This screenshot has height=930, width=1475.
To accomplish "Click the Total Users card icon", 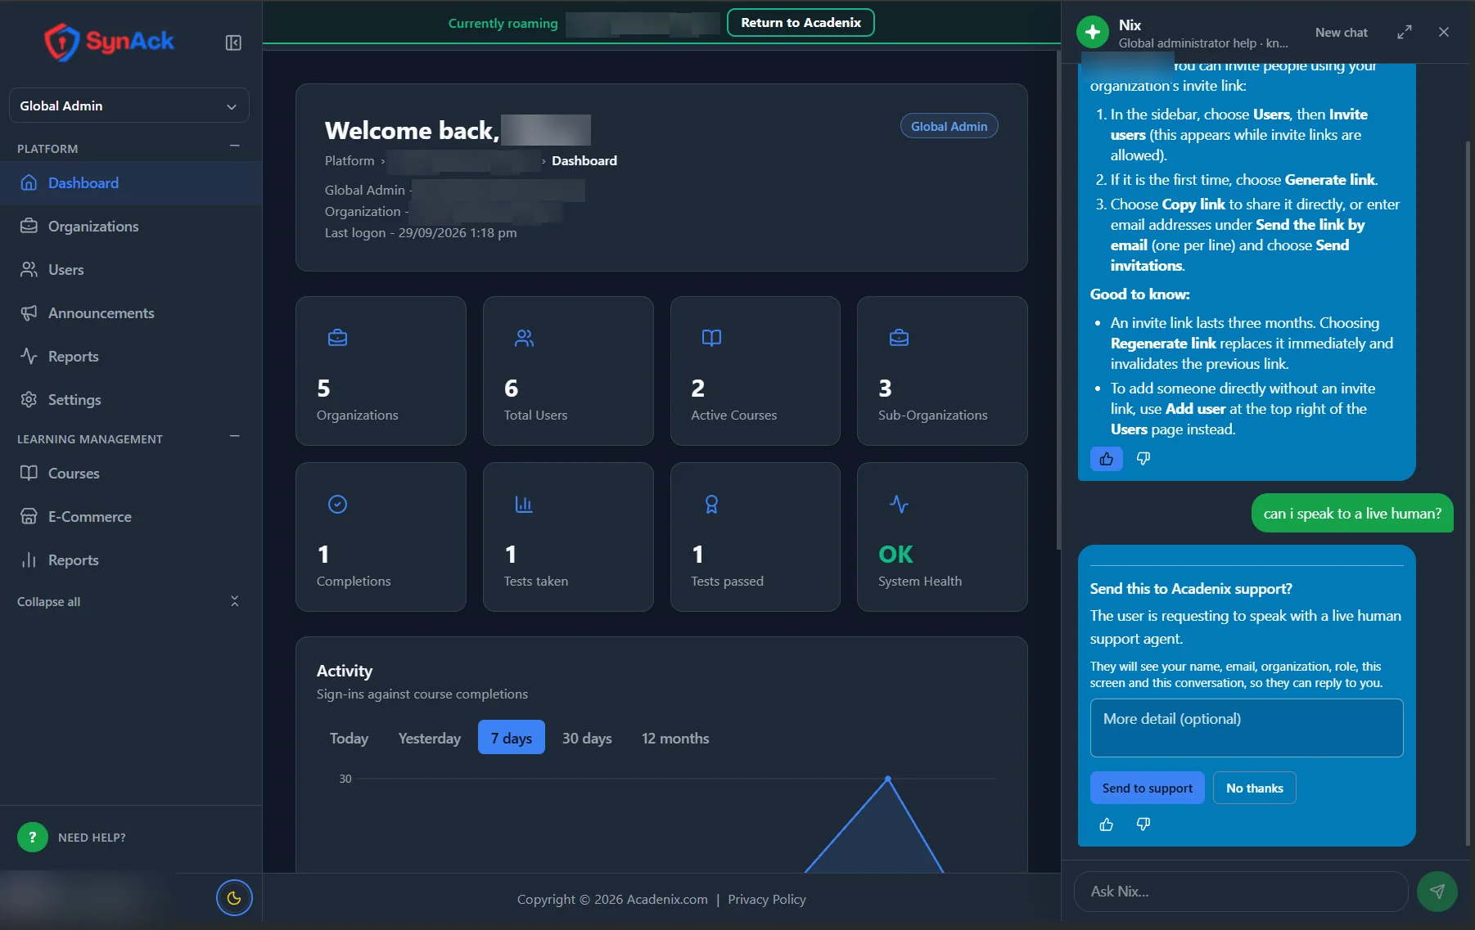I will [524, 338].
